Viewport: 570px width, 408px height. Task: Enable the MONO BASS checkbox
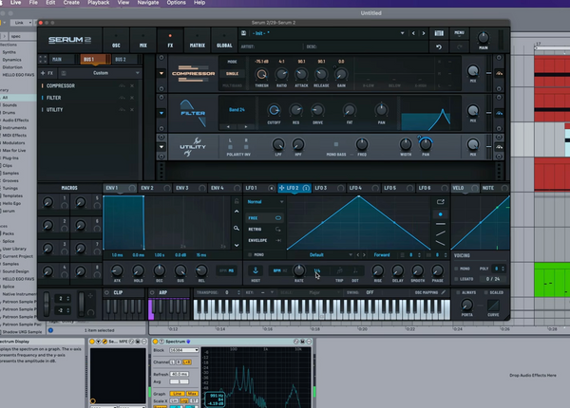(336, 144)
